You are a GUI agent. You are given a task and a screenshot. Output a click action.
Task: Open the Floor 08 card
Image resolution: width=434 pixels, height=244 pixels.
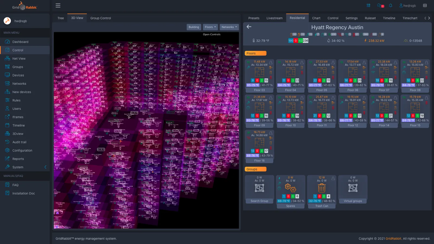point(415,76)
